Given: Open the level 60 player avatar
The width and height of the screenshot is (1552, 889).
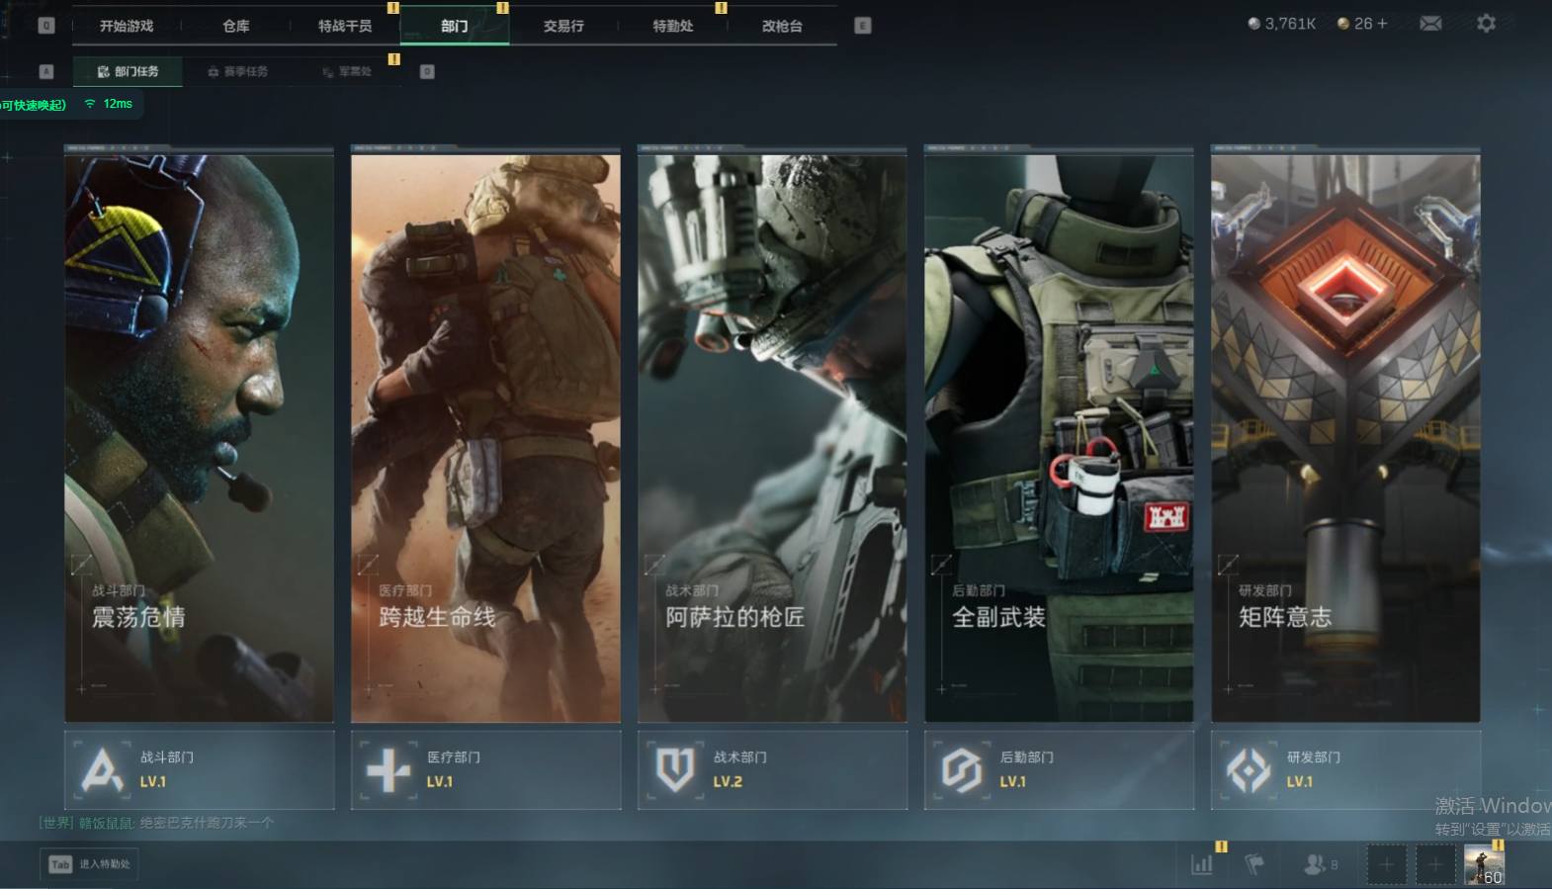Looking at the screenshot, I should click(1484, 864).
